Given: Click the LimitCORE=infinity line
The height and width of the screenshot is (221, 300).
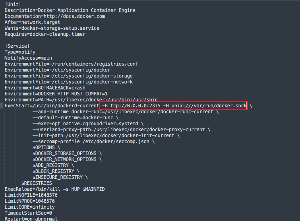Looking at the screenshot, I should [30, 207].
